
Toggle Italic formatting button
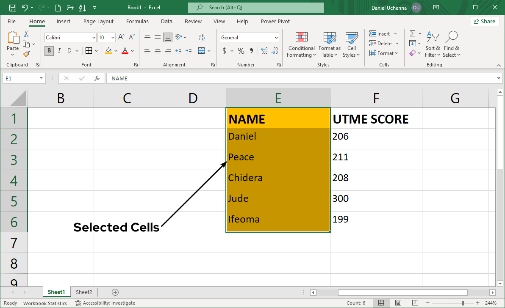pyautogui.click(x=59, y=51)
